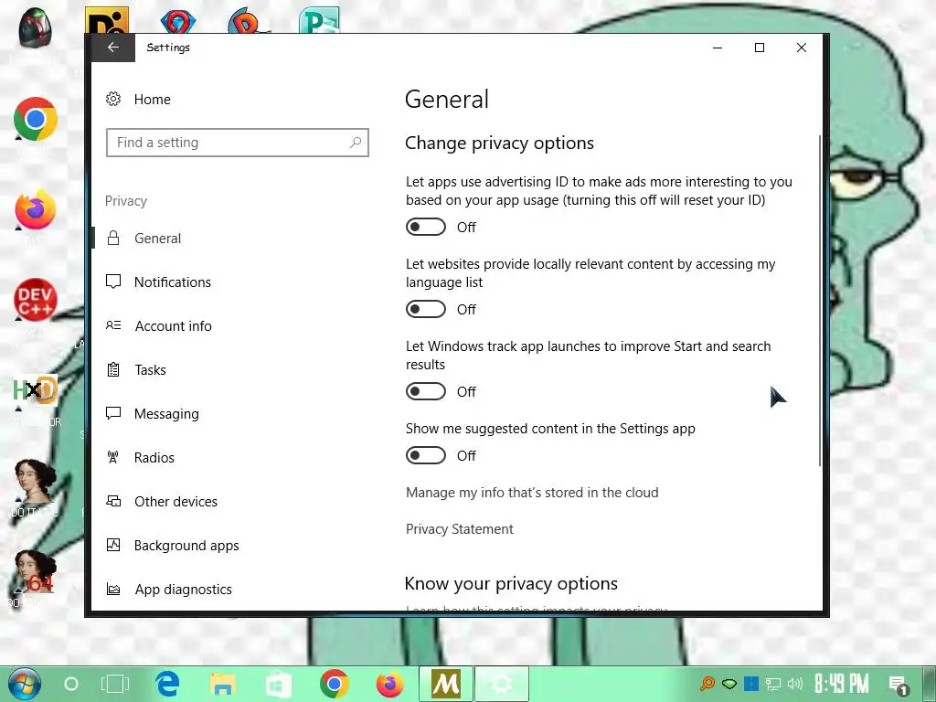Open the Account info privacy page
Viewport: 936px width, 702px height.
[173, 326]
